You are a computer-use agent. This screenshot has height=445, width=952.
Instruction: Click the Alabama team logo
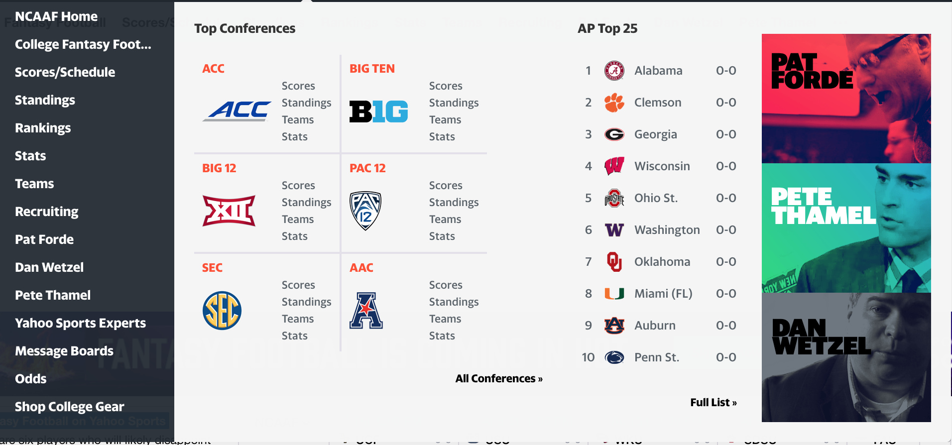614,71
